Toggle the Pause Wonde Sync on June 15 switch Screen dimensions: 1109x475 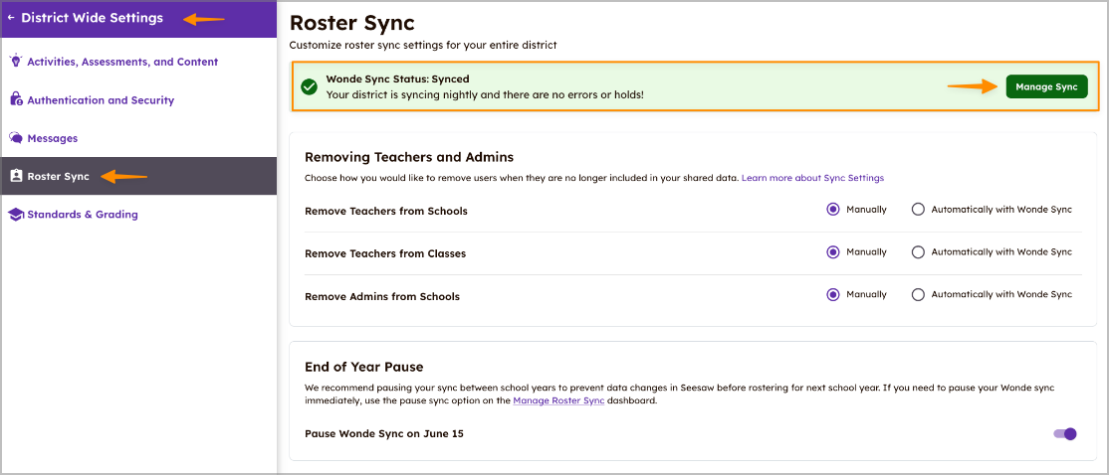pyautogui.click(x=1065, y=434)
